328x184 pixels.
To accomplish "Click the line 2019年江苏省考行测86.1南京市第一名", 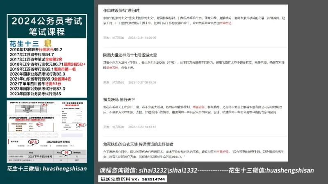I will pos(43,69).
